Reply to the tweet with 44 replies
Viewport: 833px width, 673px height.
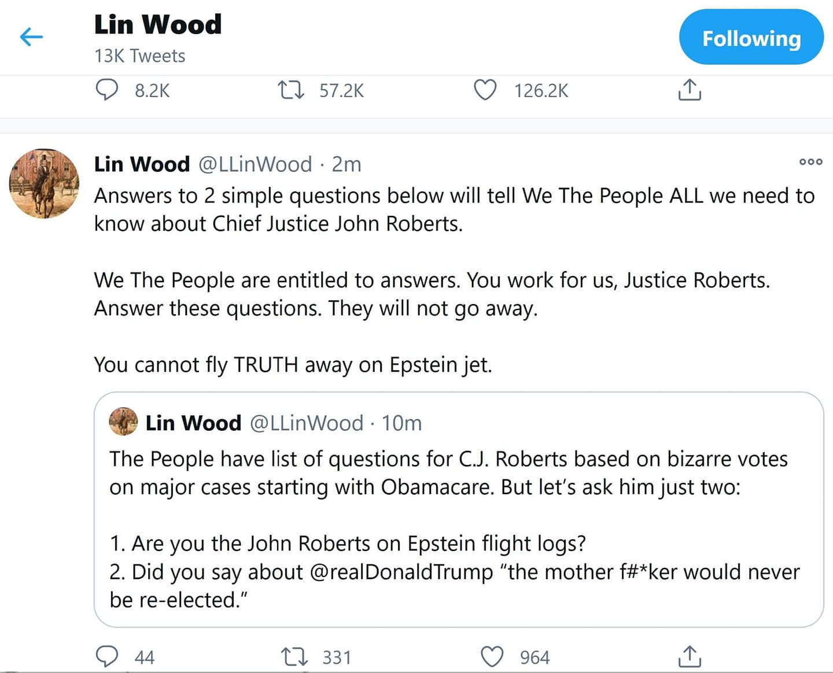coord(107,657)
